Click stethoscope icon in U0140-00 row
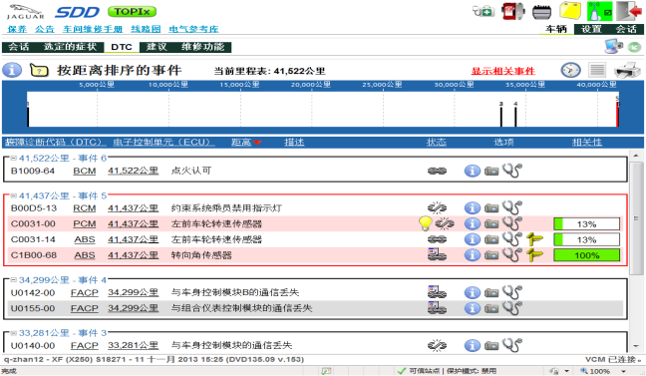 click(x=512, y=345)
